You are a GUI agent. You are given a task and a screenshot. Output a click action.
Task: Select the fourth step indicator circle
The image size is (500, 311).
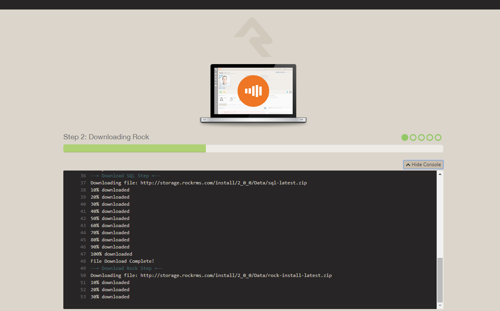click(x=430, y=137)
